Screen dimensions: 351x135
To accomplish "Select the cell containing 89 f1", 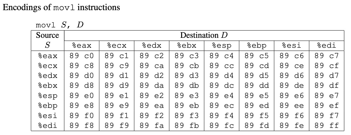I will point(117,116).
